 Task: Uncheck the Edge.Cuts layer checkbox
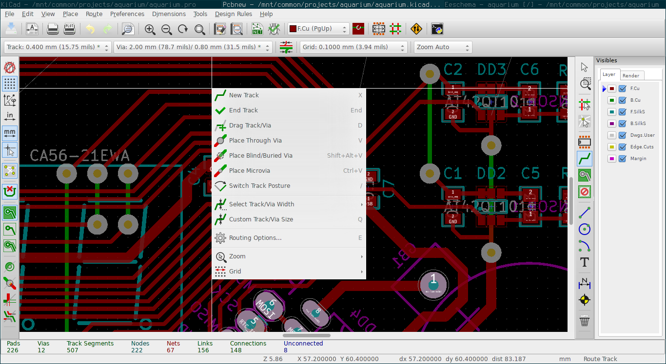(x=622, y=147)
